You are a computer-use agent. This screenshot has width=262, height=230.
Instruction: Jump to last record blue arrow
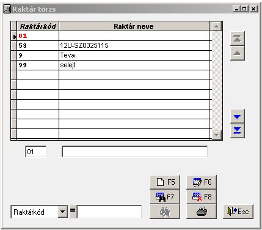tap(238, 131)
